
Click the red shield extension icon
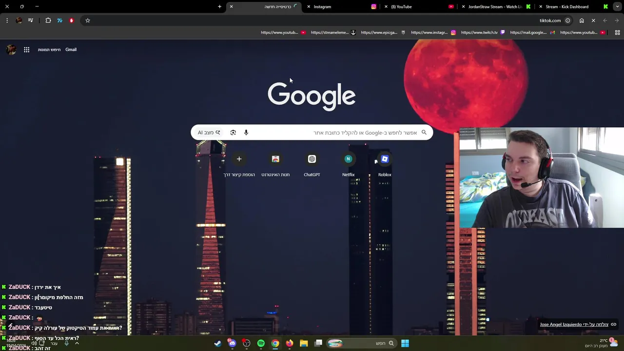tap(72, 20)
